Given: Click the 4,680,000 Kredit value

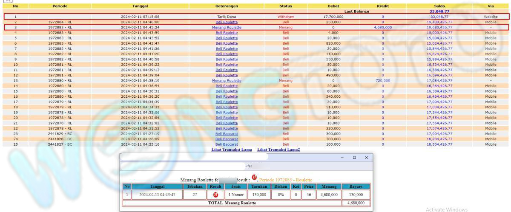Looking at the screenshot, I should (x=382, y=27).
